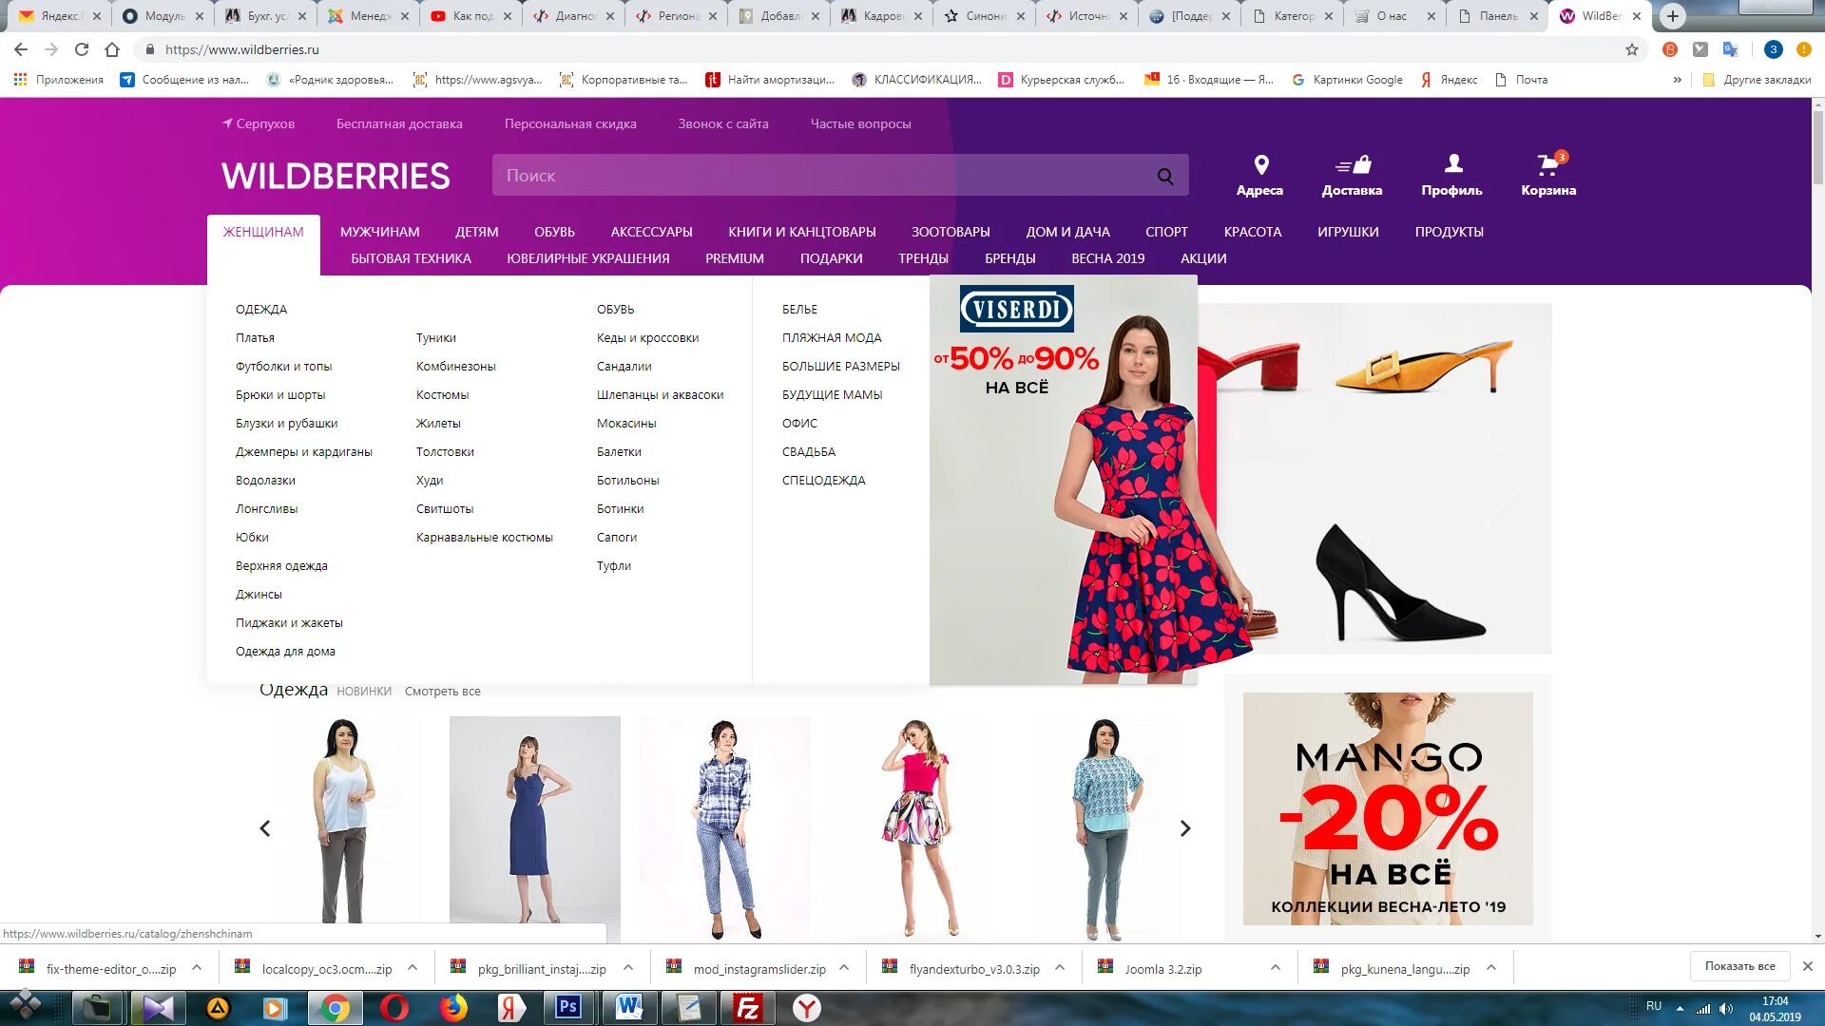Reload the page in the browser
Screen dimensions: 1825x1026
click(x=82, y=49)
